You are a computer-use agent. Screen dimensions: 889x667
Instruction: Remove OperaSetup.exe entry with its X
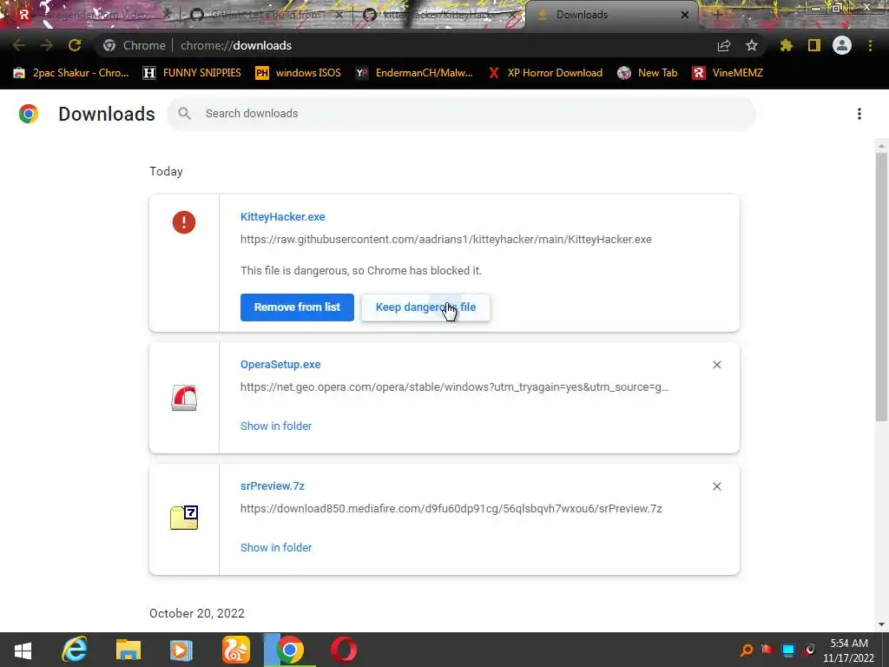[716, 365]
